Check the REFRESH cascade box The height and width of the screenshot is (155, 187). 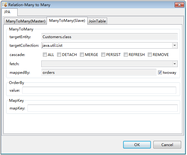pos(126,55)
